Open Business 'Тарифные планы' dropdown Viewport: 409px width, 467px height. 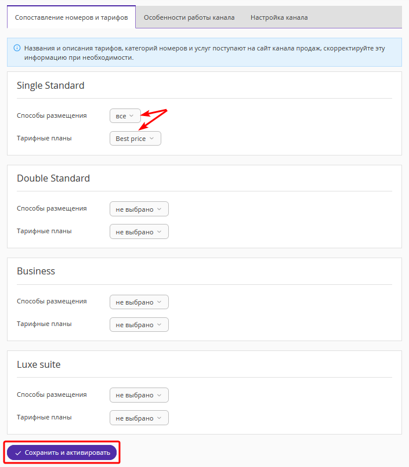click(139, 325)
